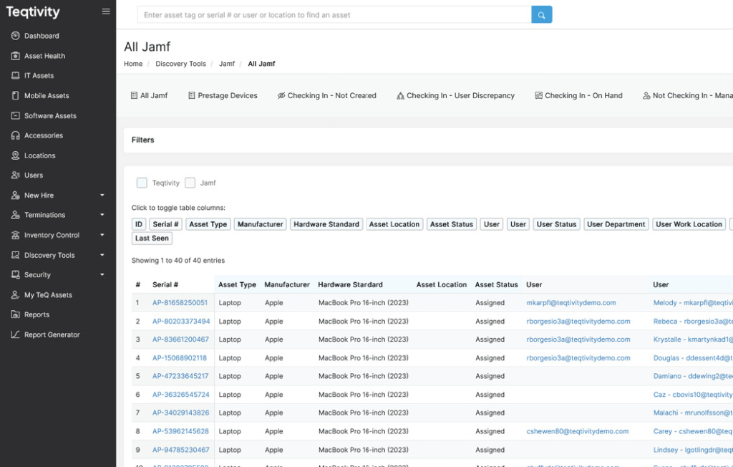Image resolution: width=733 pixels, height=467 pixels.
Task: Open Mobile Assets via its icon
Action: [x=16, y=95]
